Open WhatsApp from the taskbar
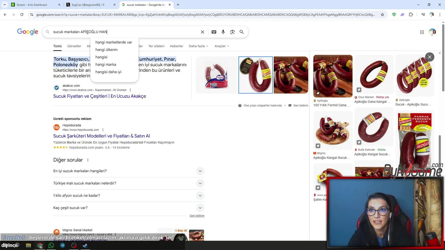Image resolution: width=445 pixels, height=250 pixels. pyautogui.click(x=51, y=245)
